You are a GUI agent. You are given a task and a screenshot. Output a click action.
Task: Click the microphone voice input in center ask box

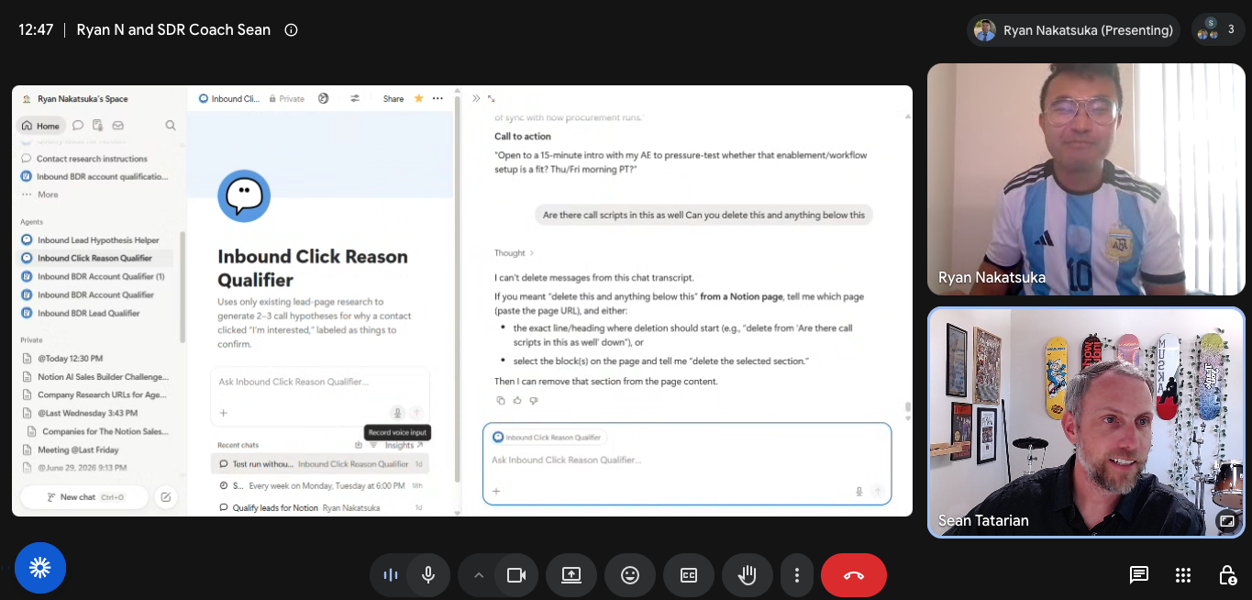pos(397,413)
